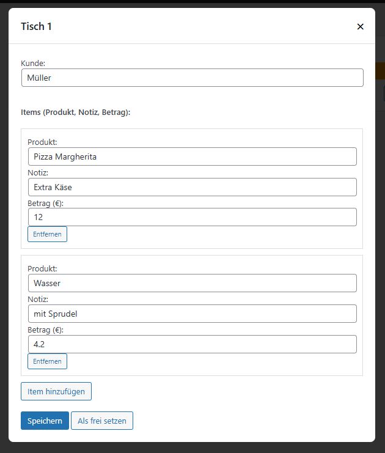The width and height of the screenshot is (385, 453).
Task: Click the Produkt label above Wasser
Action: (x=42, y=268)
